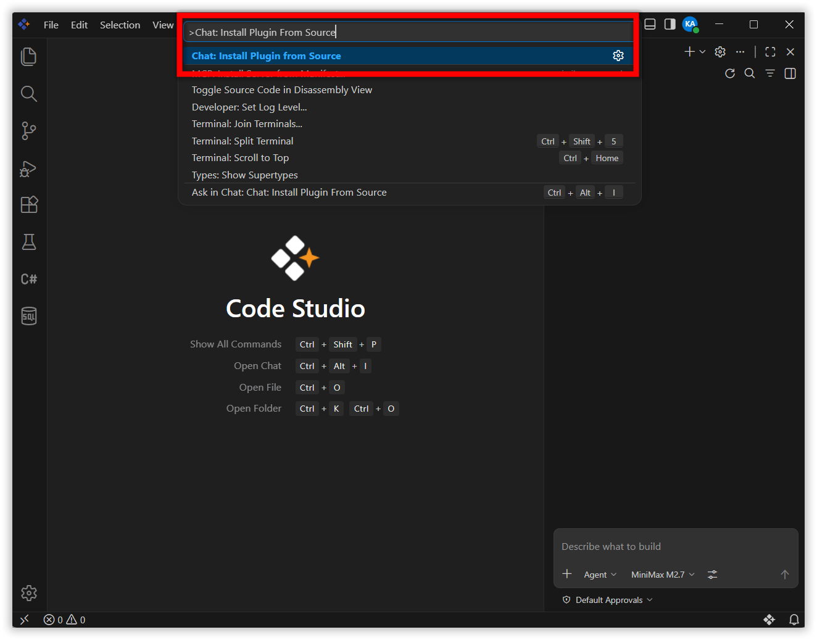Open the notifications bell in status bar
Screen dimensions: 817x640
pos(794,620)
